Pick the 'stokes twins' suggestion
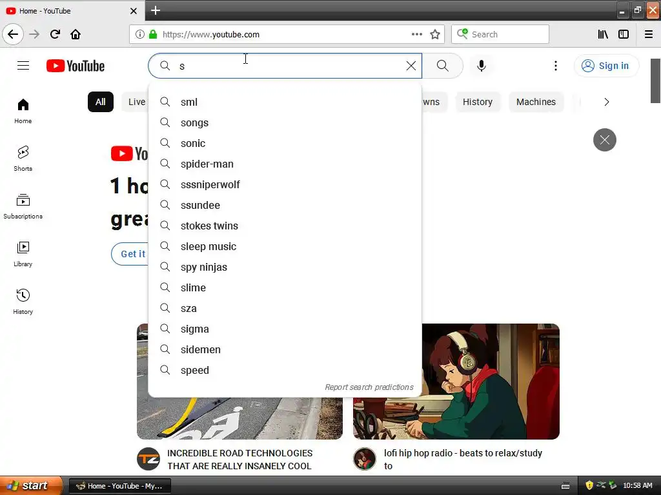Image resolution: width=661 pixels, height=495 pixels. pyautogui.click(x=285, y=226)
